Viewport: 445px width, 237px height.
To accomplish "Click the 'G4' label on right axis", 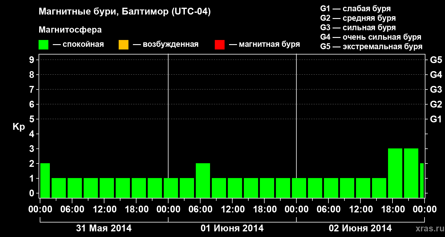I will pyautogui.click(x=436, y=75).
